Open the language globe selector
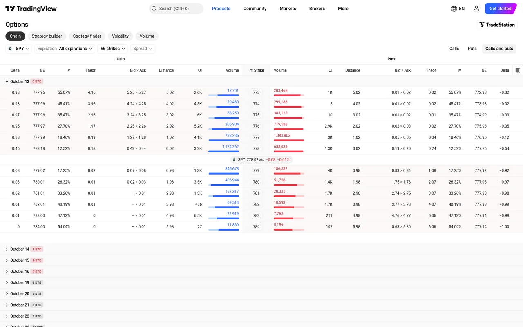 tap(458, 9)
